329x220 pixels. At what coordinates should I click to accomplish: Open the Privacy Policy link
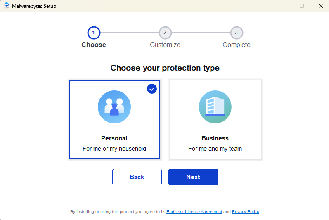246,212
